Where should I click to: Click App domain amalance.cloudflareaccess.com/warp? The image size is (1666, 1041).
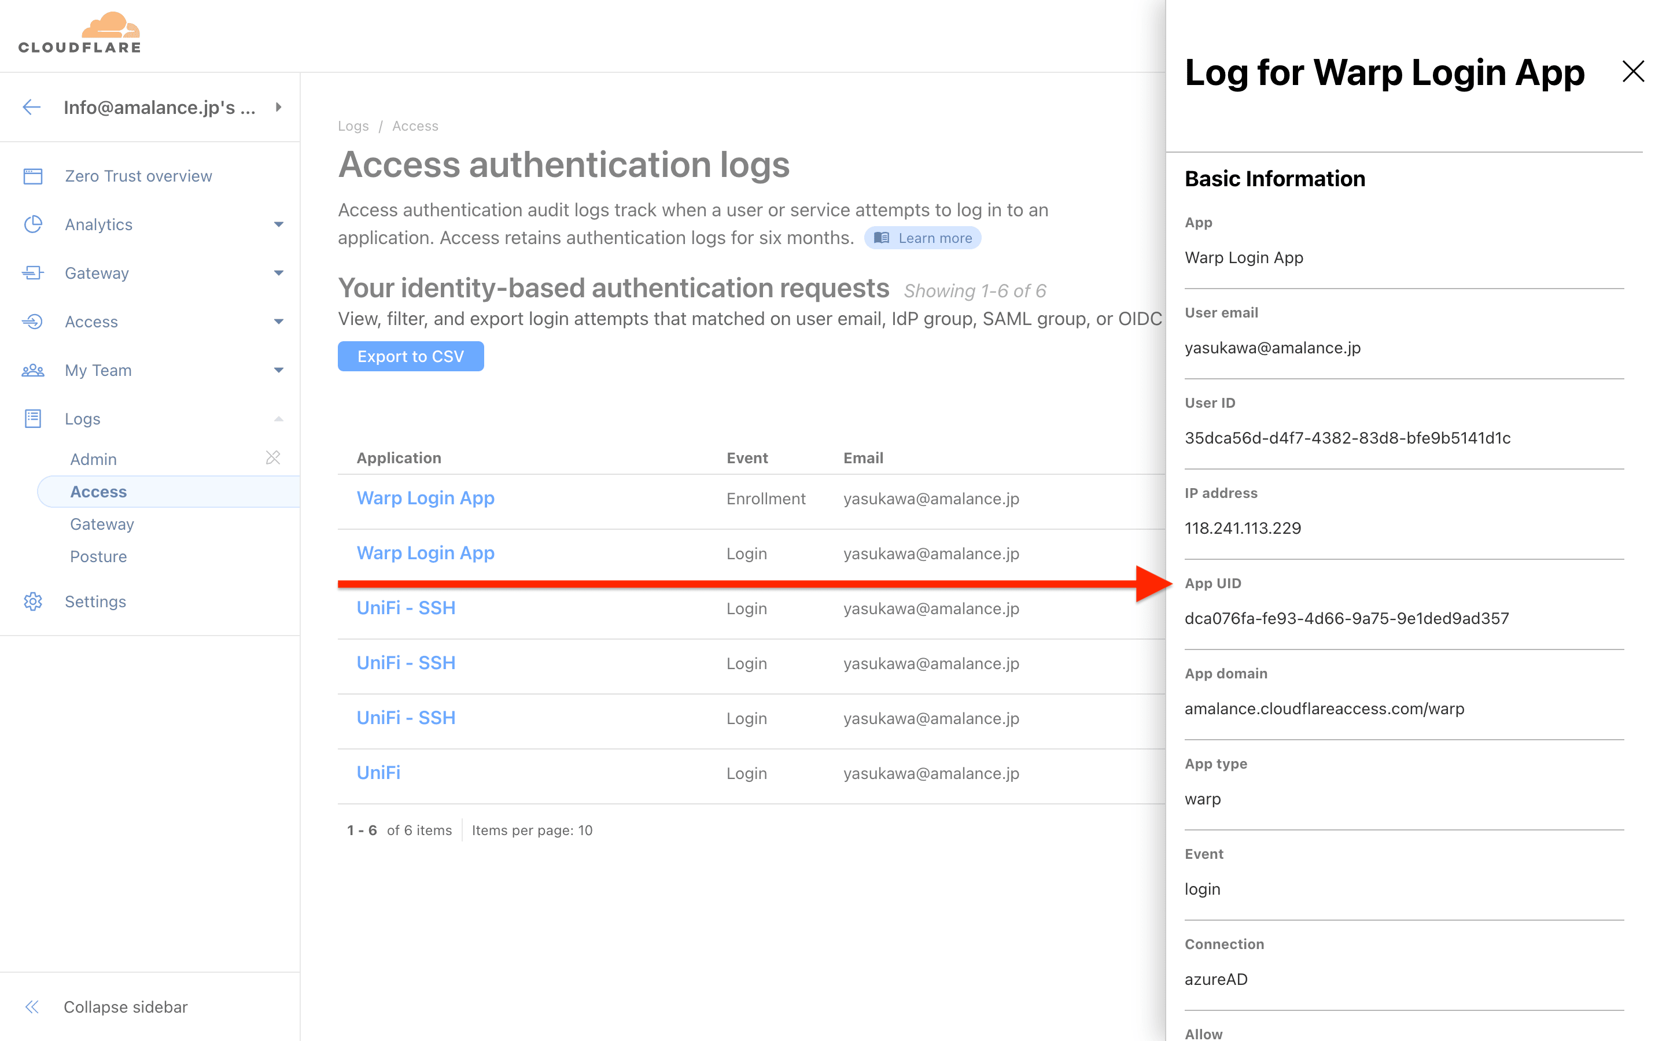(x=1324, y=708)
